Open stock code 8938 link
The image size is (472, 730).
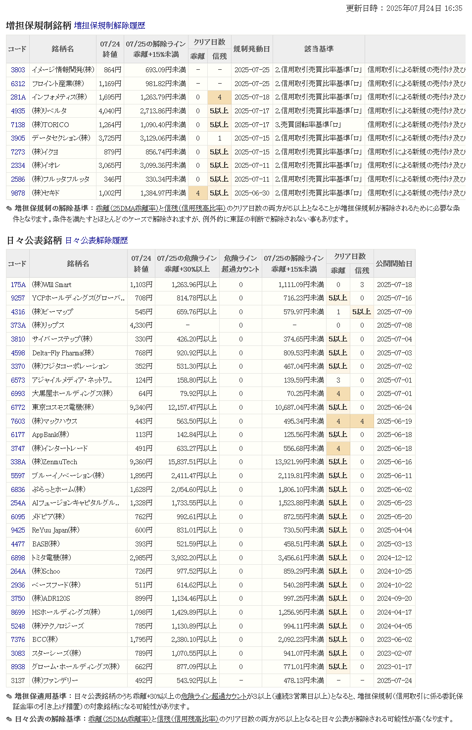(x=18, y=667)
